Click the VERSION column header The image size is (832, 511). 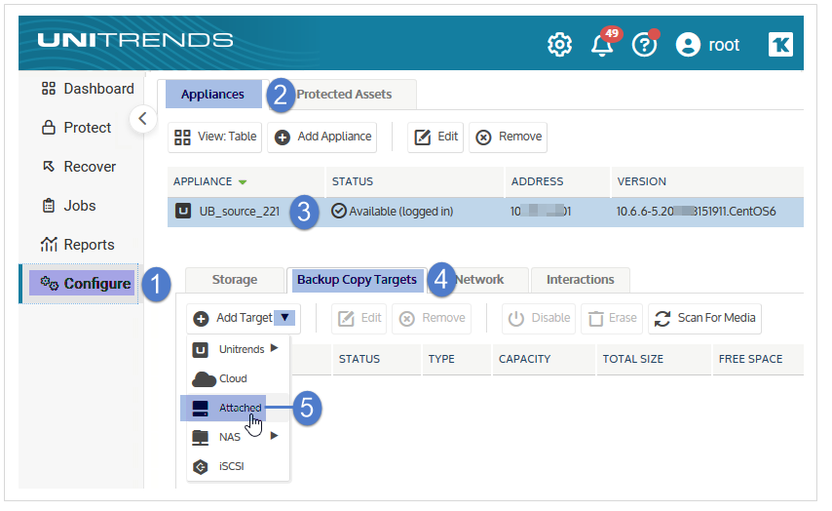coord(707,181)
